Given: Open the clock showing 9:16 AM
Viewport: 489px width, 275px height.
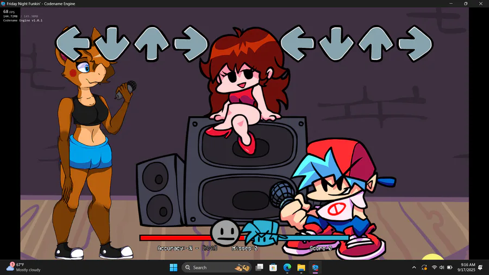Looking at the screenshot, I should coord(466,267).
